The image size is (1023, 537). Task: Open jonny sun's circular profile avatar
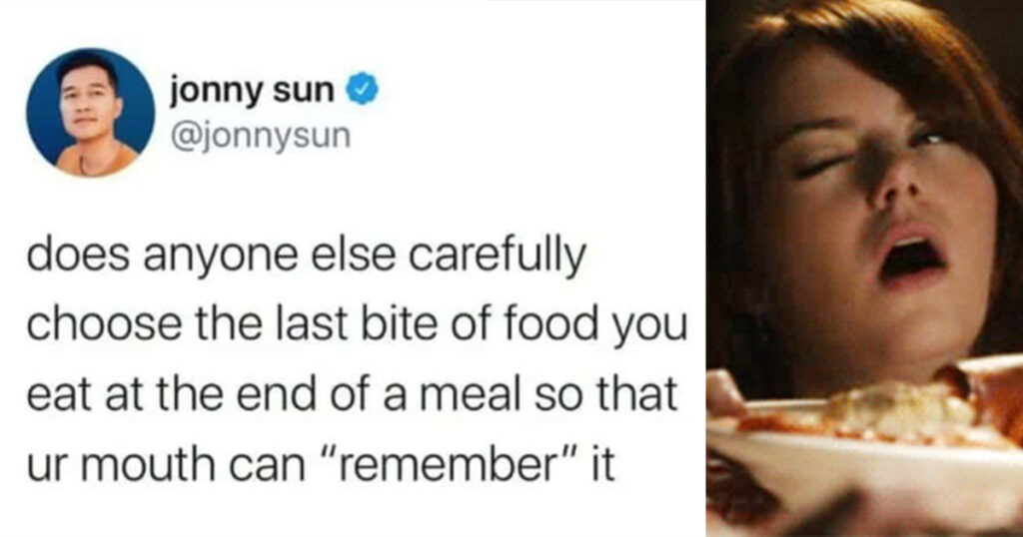90,112
